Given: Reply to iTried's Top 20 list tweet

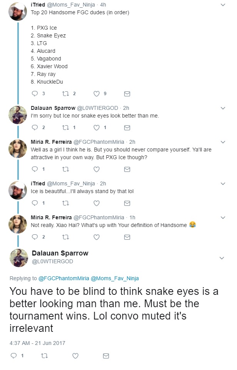Looking at the screenshot, I should click(34, 93).
